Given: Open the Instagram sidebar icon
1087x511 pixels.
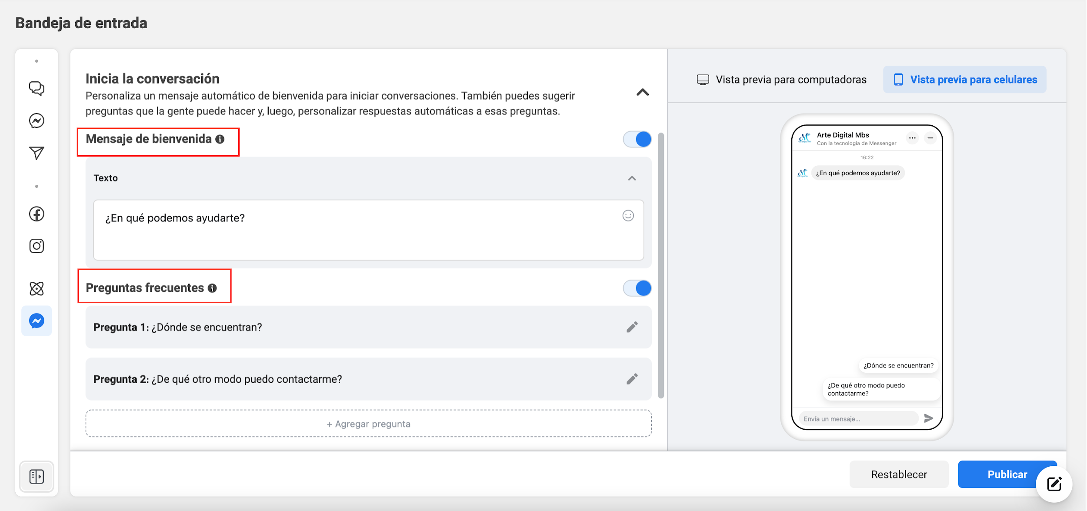Looking at the screenshot, I should coord(37,246).
